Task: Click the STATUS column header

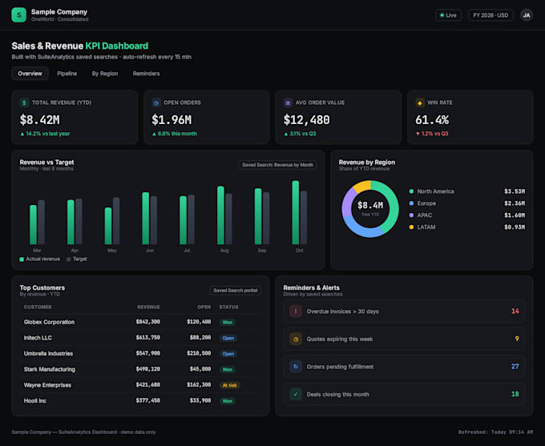Action: coord(228,307)
